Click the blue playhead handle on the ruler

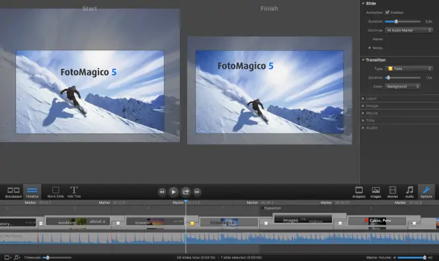[x=186, y=201]
